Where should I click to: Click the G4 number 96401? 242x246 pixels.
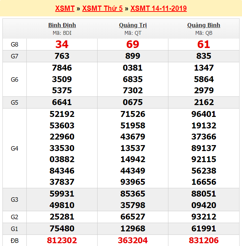[x=204, y=114]
